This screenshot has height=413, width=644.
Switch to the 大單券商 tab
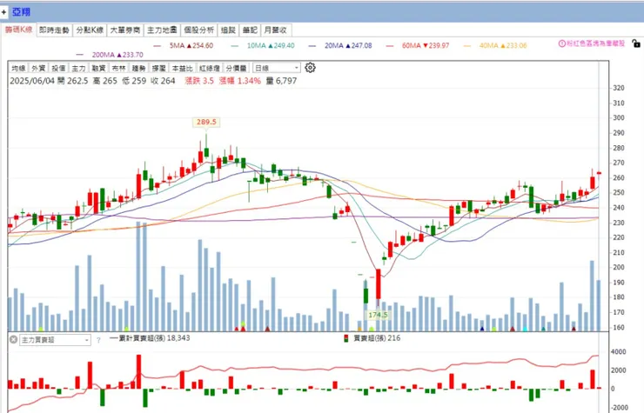click(x=125, y=30)
